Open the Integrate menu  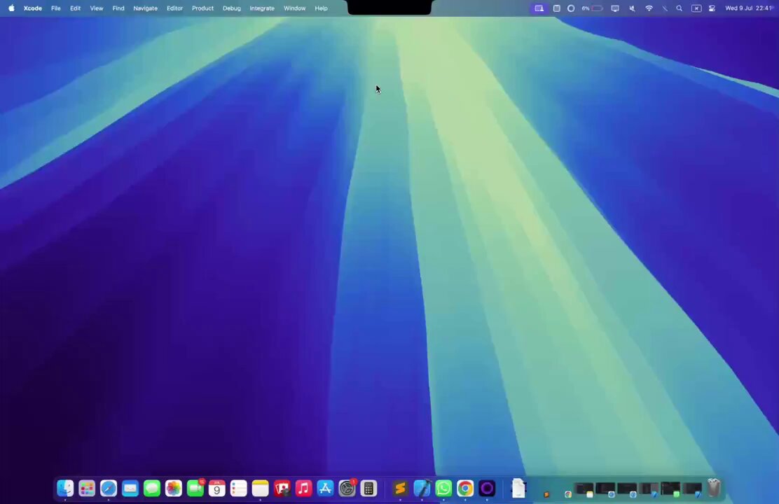[262, 8]
